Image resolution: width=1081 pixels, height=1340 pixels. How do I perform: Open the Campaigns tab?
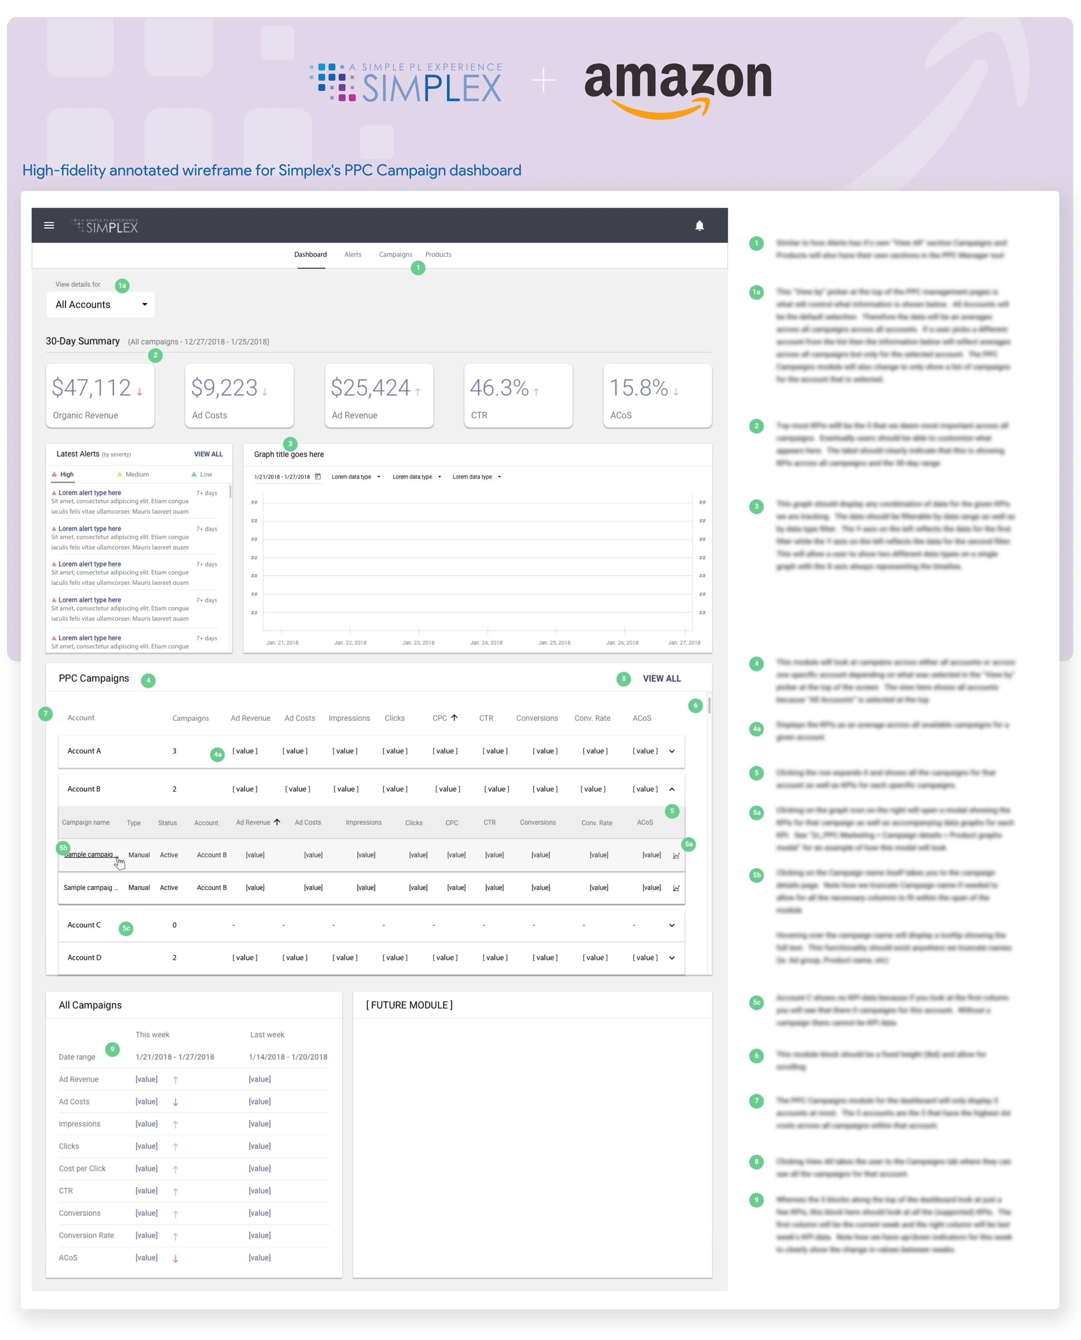(395, 255)
